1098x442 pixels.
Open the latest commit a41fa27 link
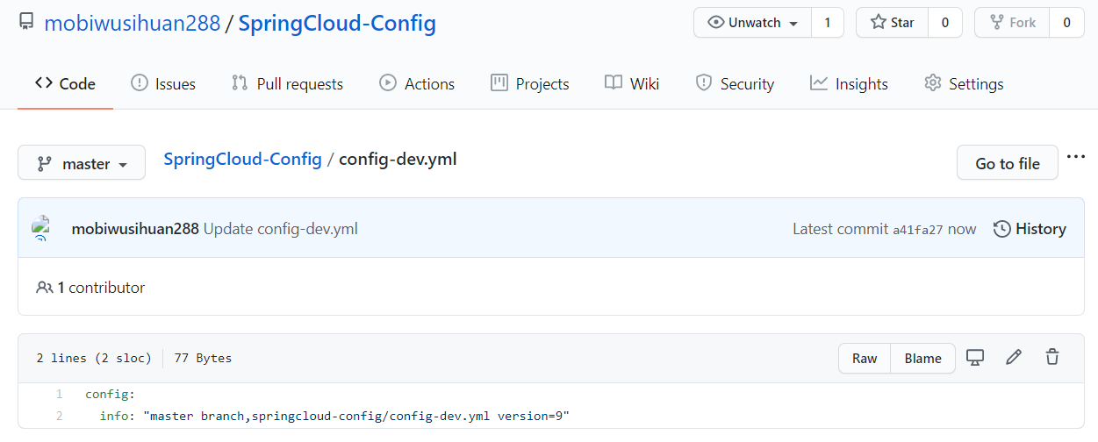tap(917, 230)
